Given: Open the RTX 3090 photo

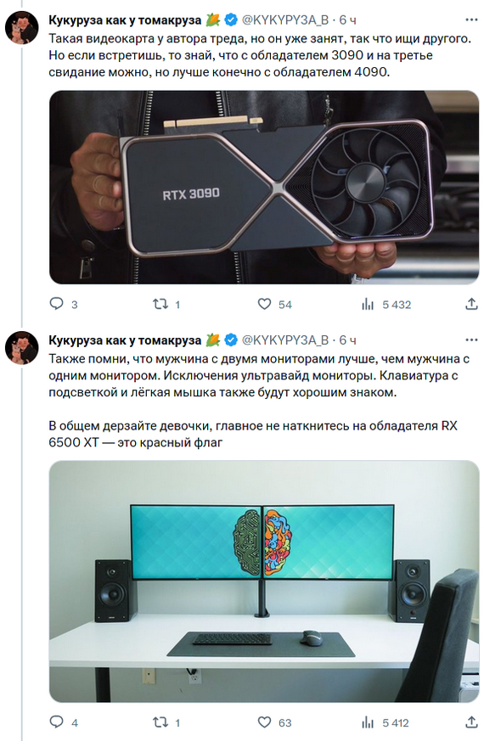Looking at the screenshot, I should (x=264, y=188).
